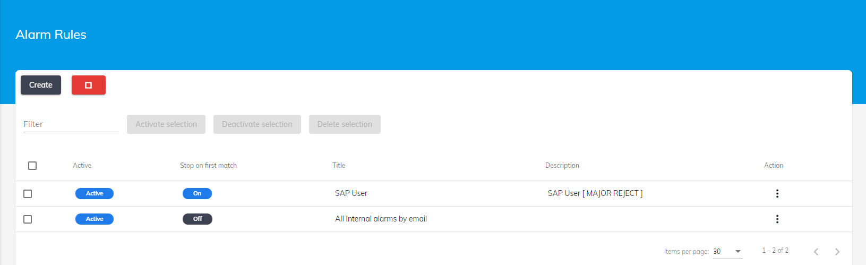Check the All Internal alarms by email row

coord(28,219)
